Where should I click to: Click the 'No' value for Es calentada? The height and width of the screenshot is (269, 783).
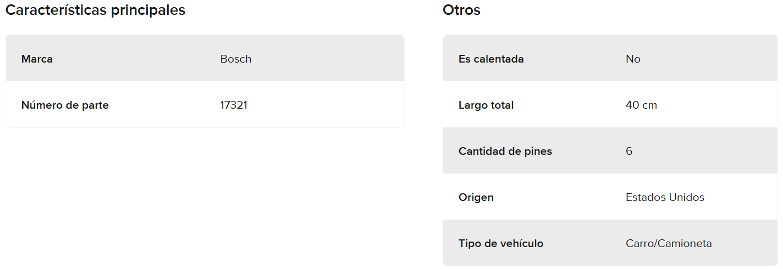pyautogui.click(x=633, y=59)
